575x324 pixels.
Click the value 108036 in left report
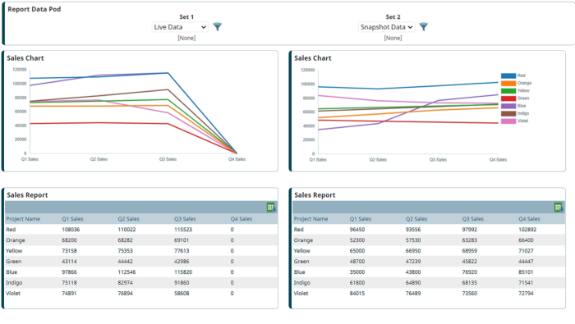(71, 230)
